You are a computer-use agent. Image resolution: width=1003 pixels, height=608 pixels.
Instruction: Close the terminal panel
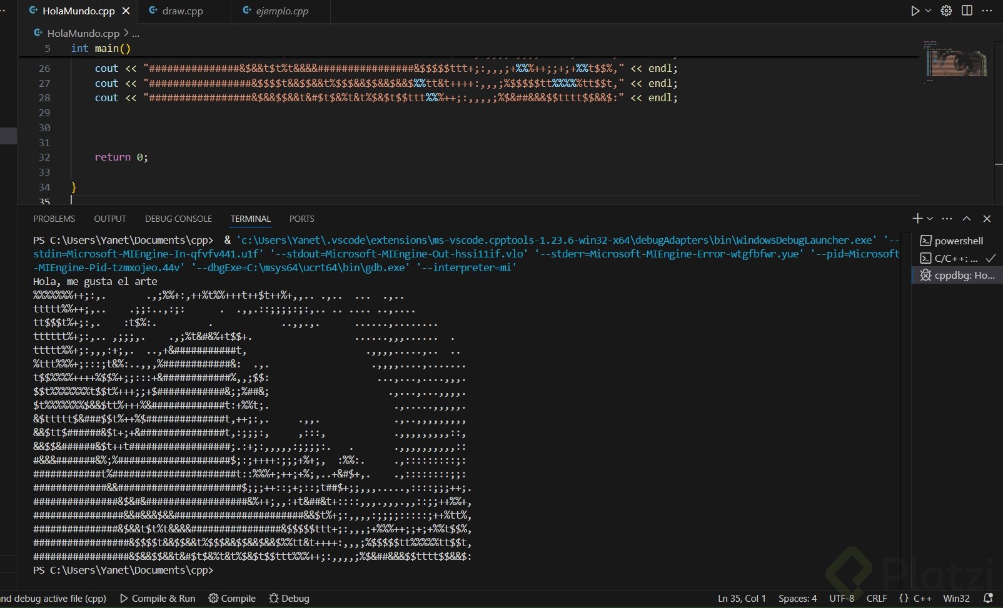(x=987, y=219)
